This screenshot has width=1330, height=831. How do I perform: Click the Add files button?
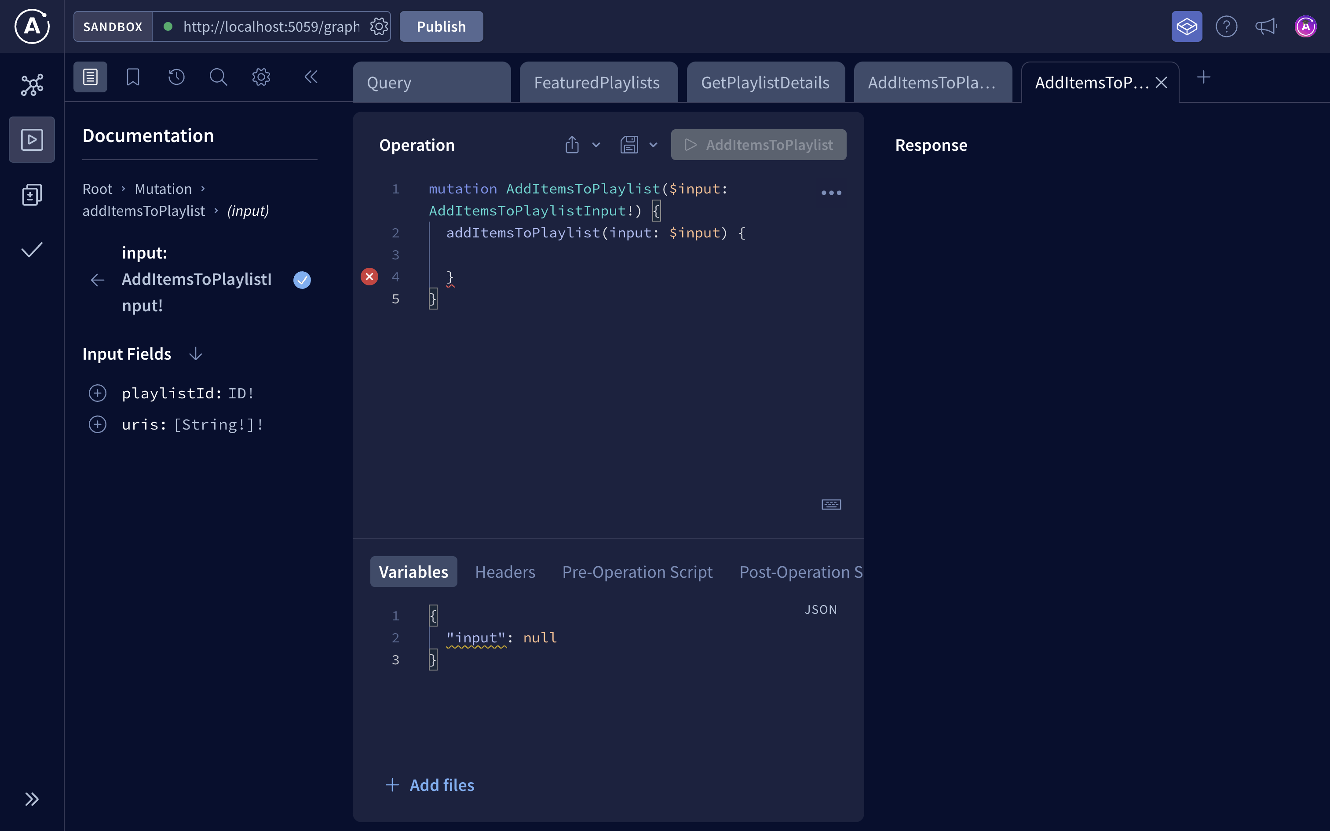430,785
